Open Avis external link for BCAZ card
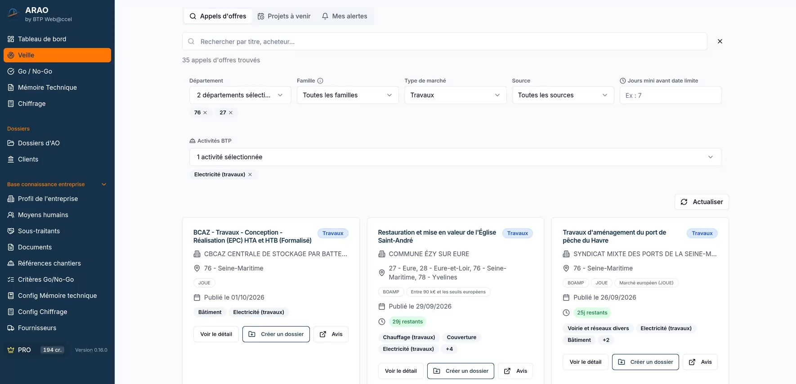Viewport: 796px width, 384px height. [x=331, y=334]
